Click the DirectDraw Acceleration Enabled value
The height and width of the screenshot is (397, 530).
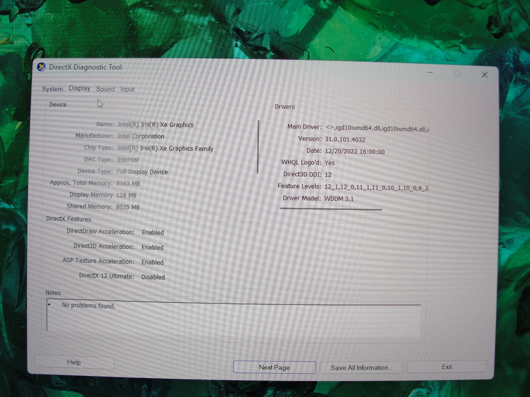(153, 233)
